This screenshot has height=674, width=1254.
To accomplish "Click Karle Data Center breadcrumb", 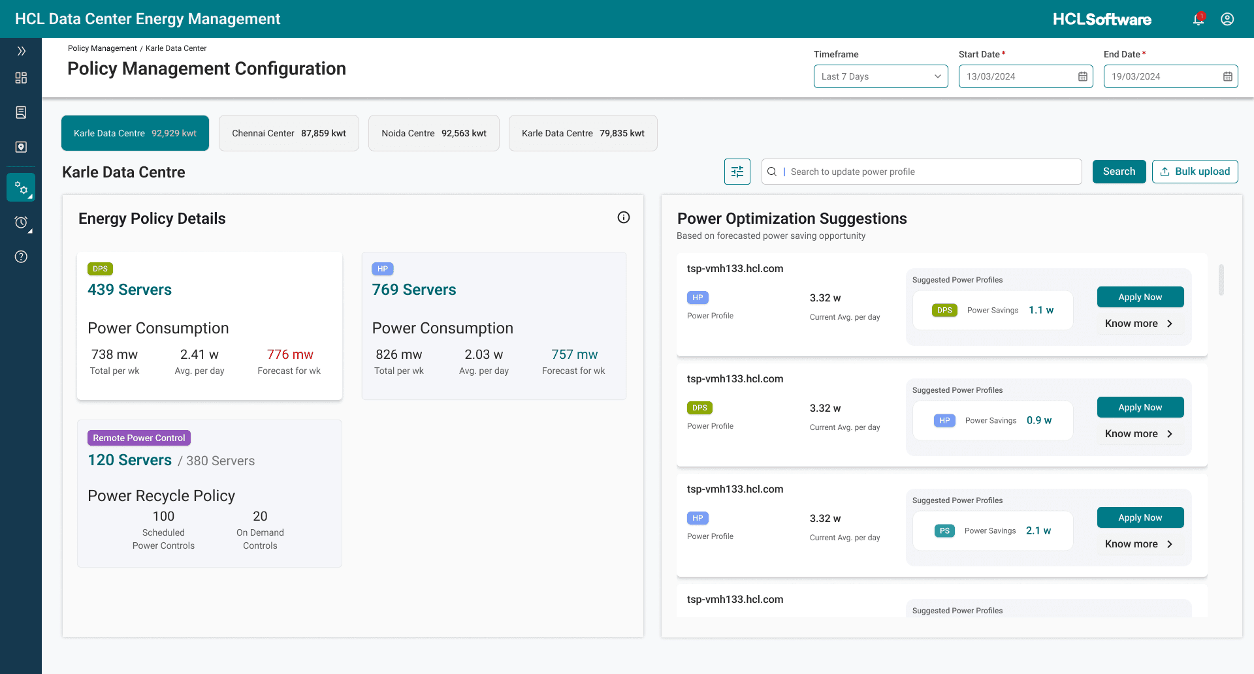I will point(176,48).
